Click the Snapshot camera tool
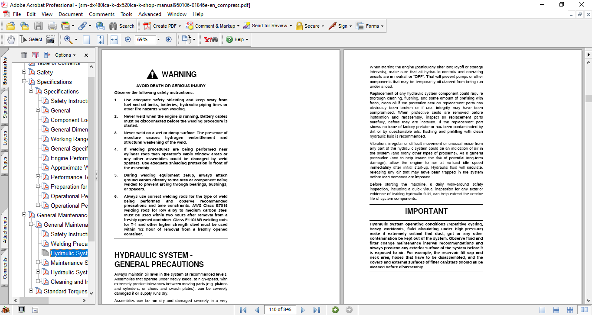The height and width of the screenshot is (315, 592). (x=51, y=39)
